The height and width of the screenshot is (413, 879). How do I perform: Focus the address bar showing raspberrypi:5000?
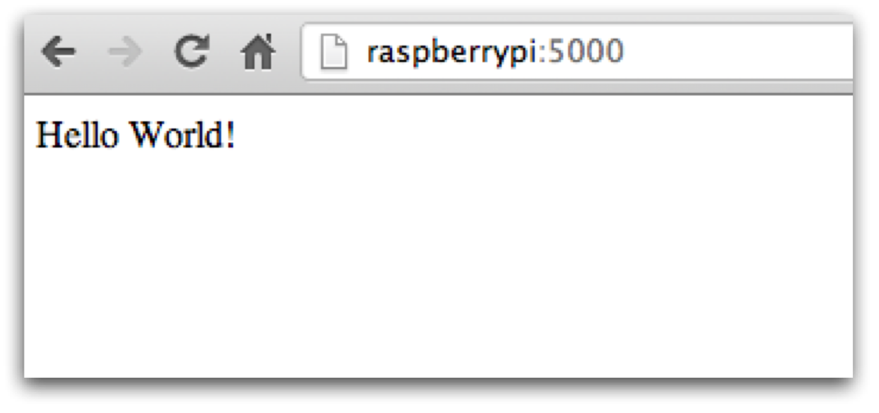(x=577, y=52)
